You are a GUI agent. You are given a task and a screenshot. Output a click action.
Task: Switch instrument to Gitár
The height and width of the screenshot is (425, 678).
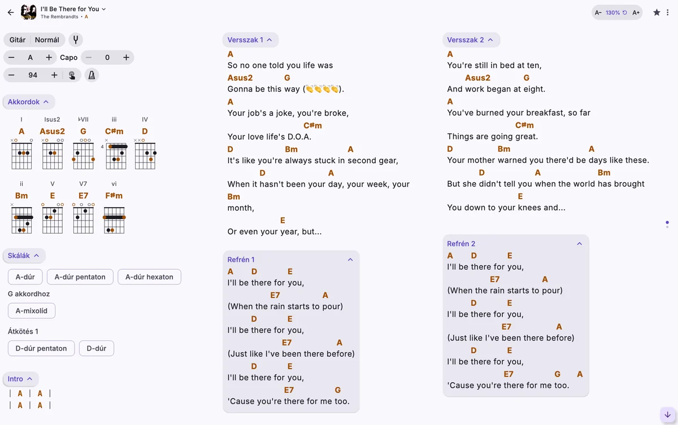[x=18, y=40]
